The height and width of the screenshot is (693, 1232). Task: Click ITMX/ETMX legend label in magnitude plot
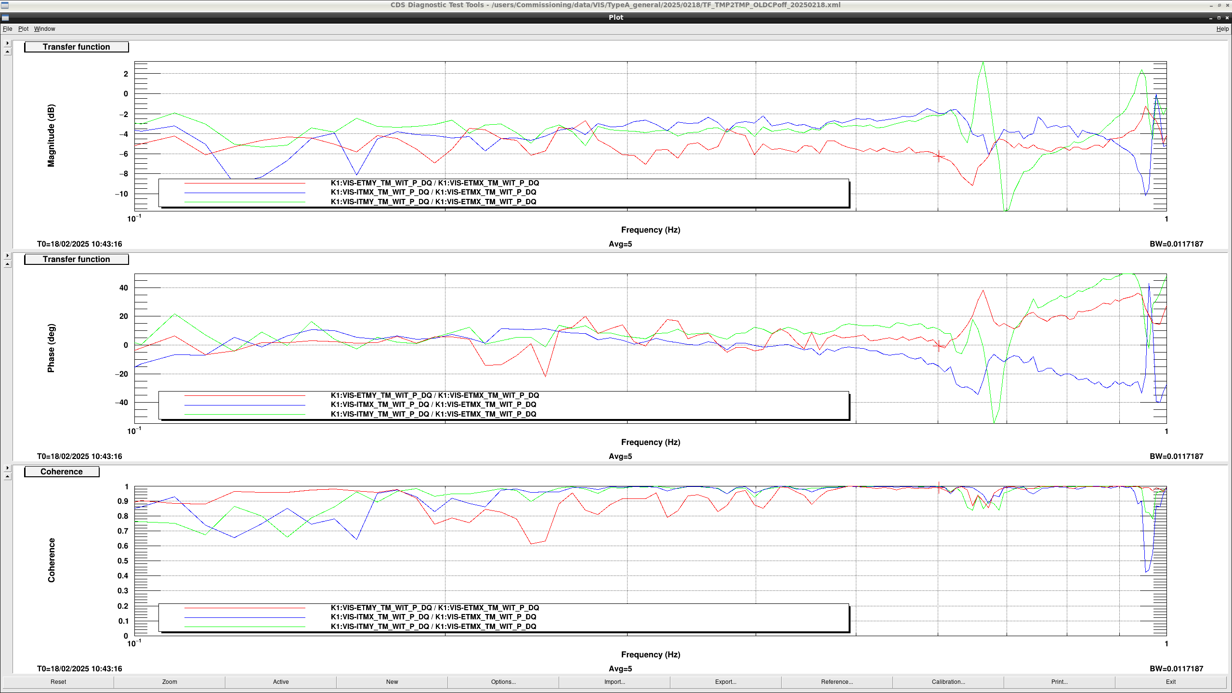click(433, 192)
